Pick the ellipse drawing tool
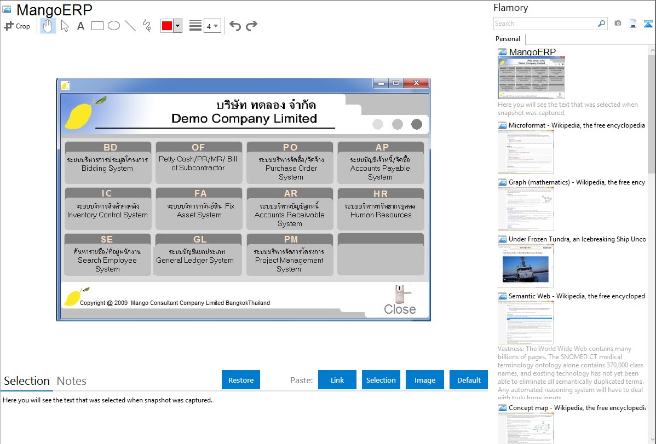 (114, 26)
